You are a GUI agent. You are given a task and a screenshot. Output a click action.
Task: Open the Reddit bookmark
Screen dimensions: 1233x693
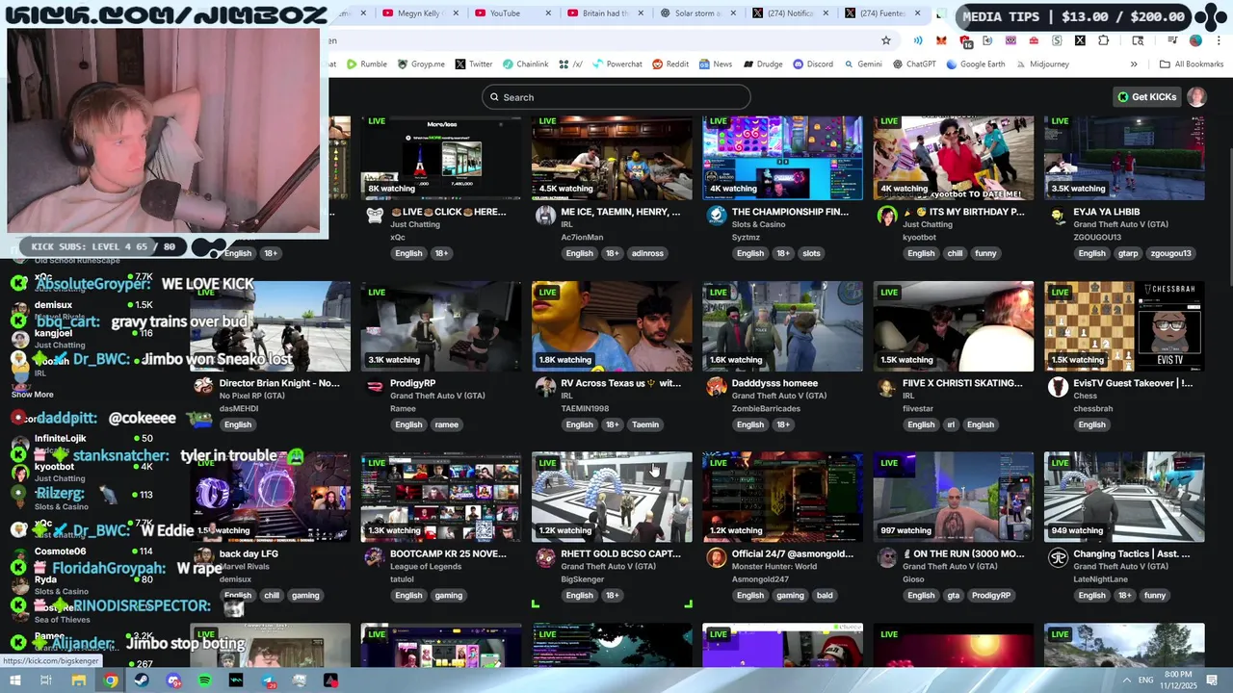click(670, 64)
